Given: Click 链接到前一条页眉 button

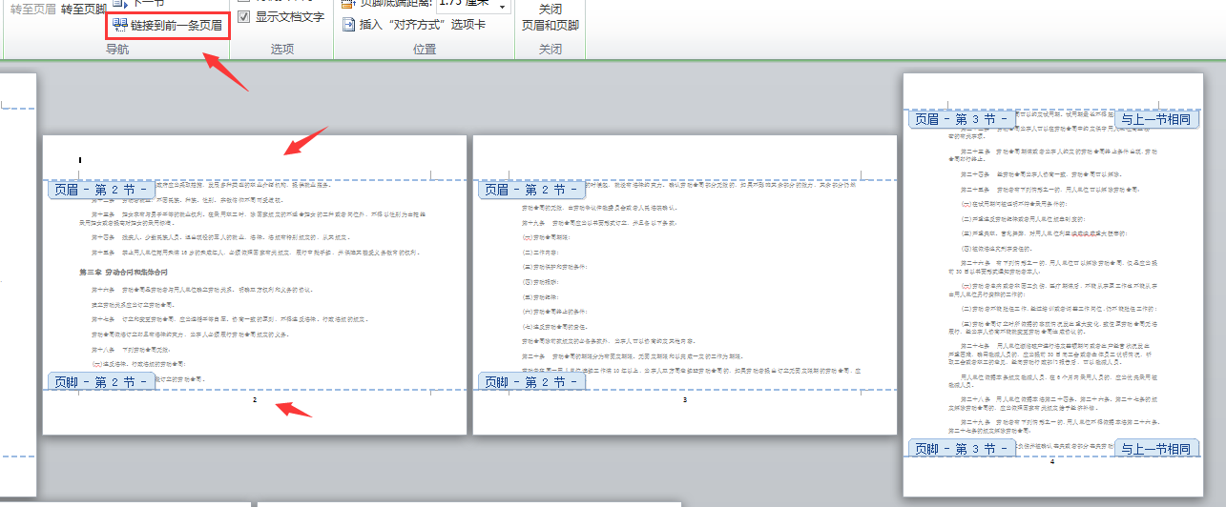Looking at the screenshot, I should tap(168, 25).
